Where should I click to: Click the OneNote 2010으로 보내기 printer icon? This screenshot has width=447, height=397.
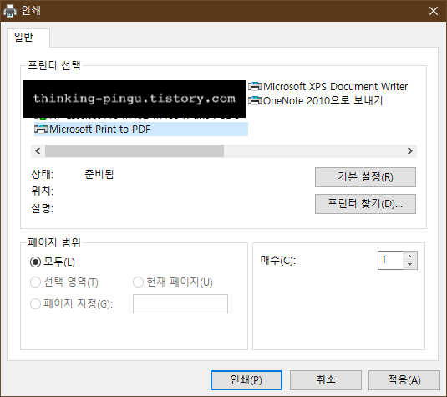pos(255,100)
